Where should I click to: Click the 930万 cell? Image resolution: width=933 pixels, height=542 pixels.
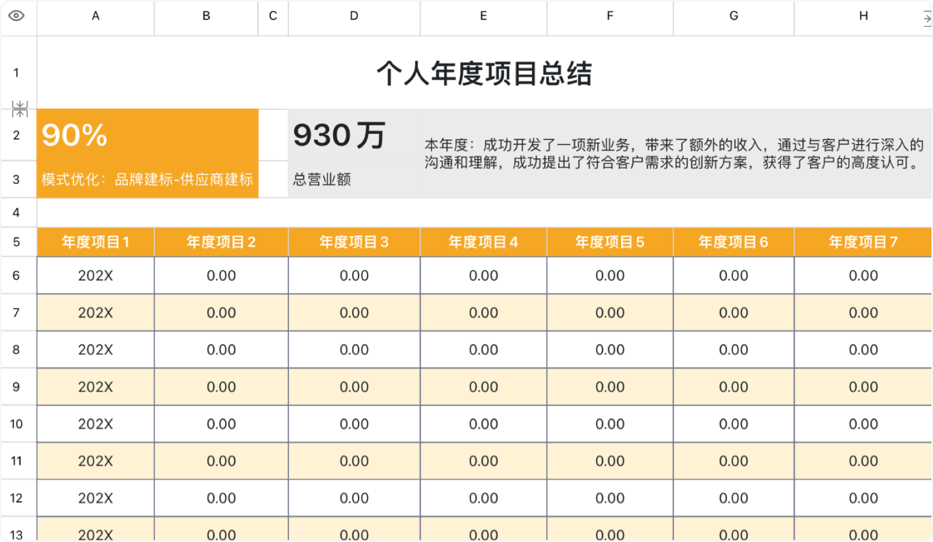(x=354, y=135)
